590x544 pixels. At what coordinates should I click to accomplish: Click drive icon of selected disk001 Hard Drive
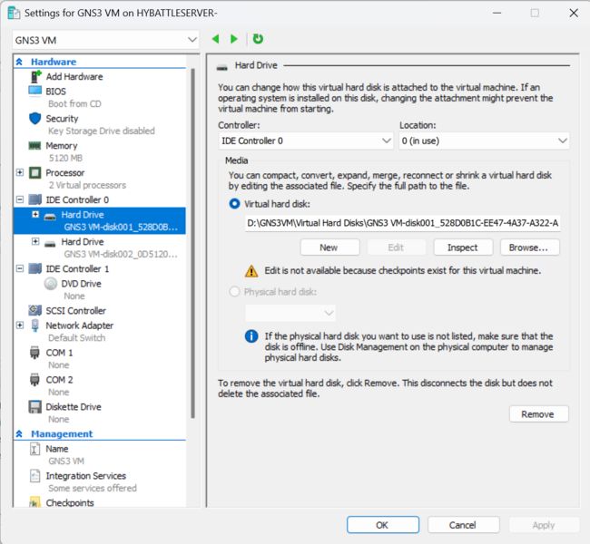coord(50,217)
